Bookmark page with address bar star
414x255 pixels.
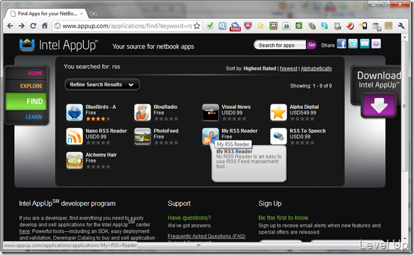[197, 26]
